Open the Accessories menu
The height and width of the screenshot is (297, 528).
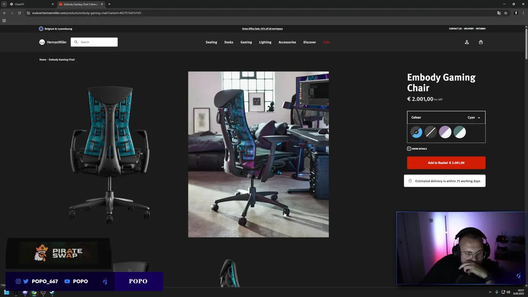tap(287, 42)
